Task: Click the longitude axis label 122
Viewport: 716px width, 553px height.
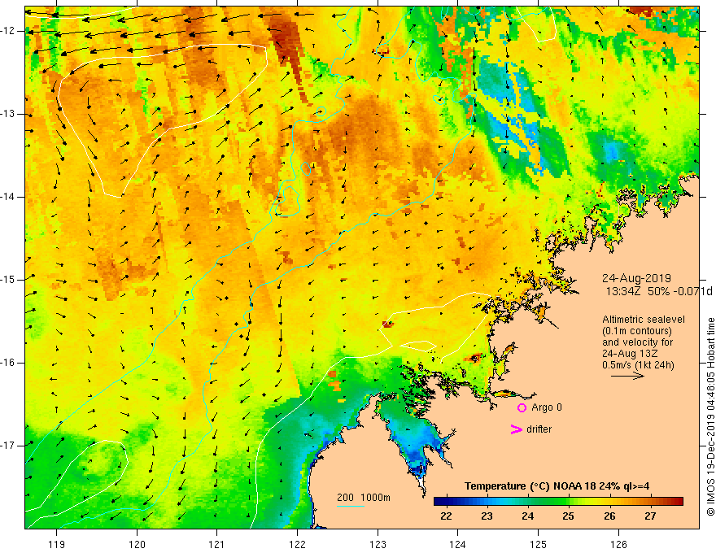Action: [297, 544]
